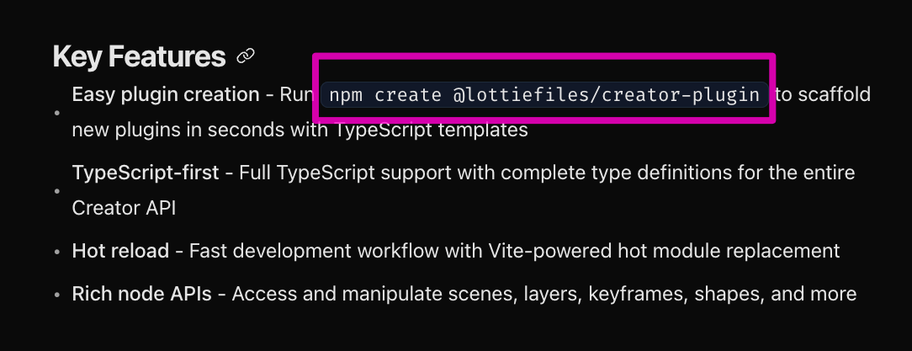Select the npm create @lottiefiles/creator-plugin code snippet
This screenshot has height=351, width=912.
coord(544,94)
